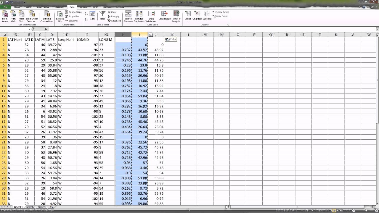Image resolution: width=379 pixels, height=213 pixels.
Task: Switch to the Sheet3 worksheet tab
Action: 42,207
